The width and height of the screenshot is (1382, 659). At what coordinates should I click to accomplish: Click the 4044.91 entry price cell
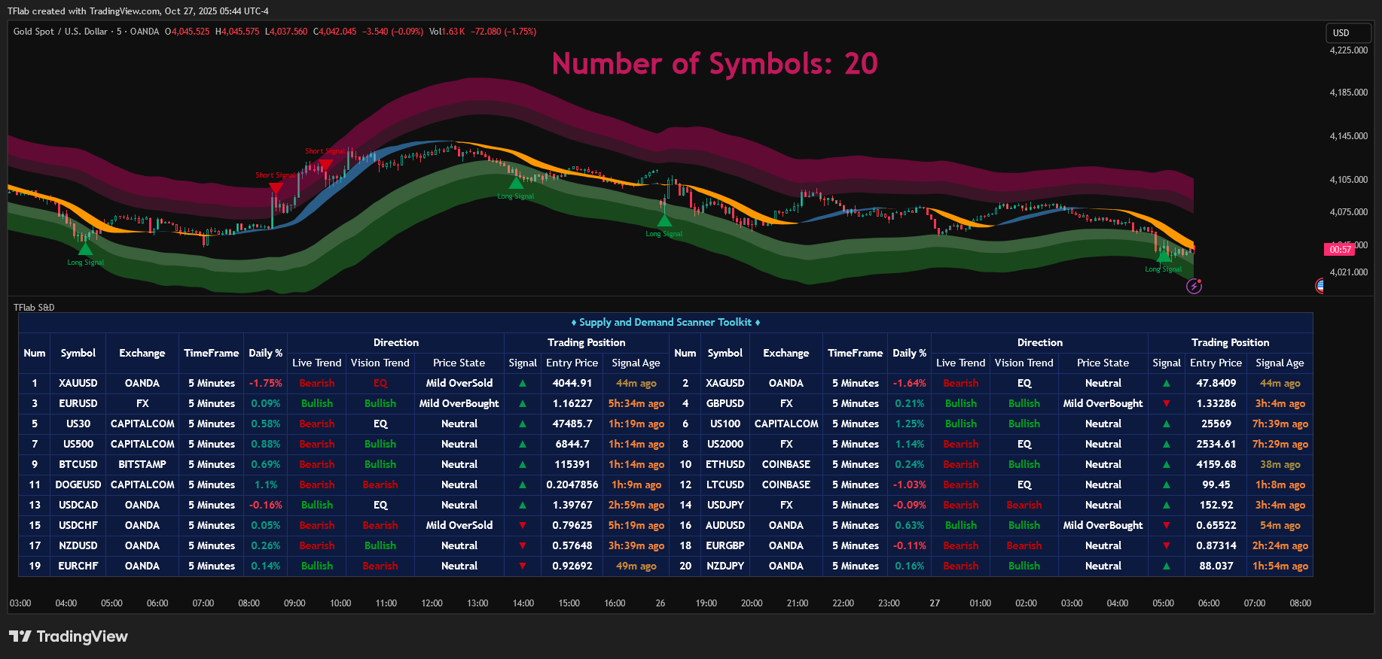coord(572,383)
